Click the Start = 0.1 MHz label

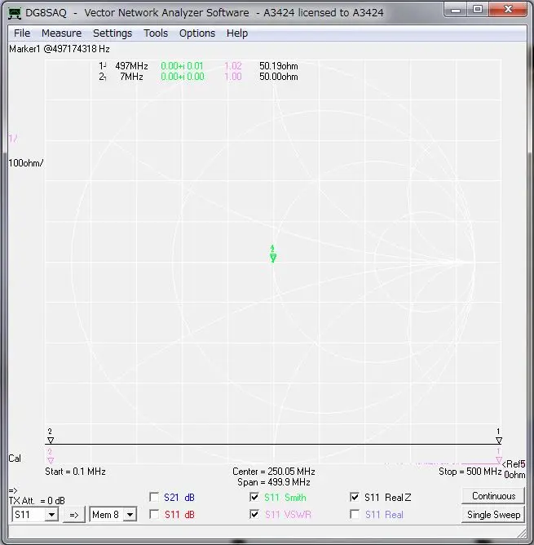point(75,472)
